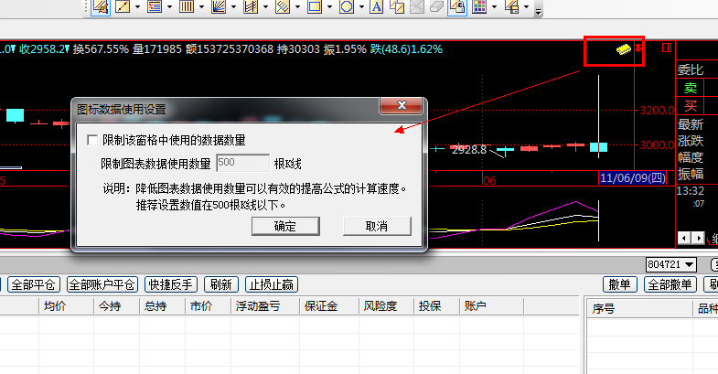Open the dropdown arrow beside the rectangle tool
This screenshot has width=718, height=374.
[x=328, y=8]
